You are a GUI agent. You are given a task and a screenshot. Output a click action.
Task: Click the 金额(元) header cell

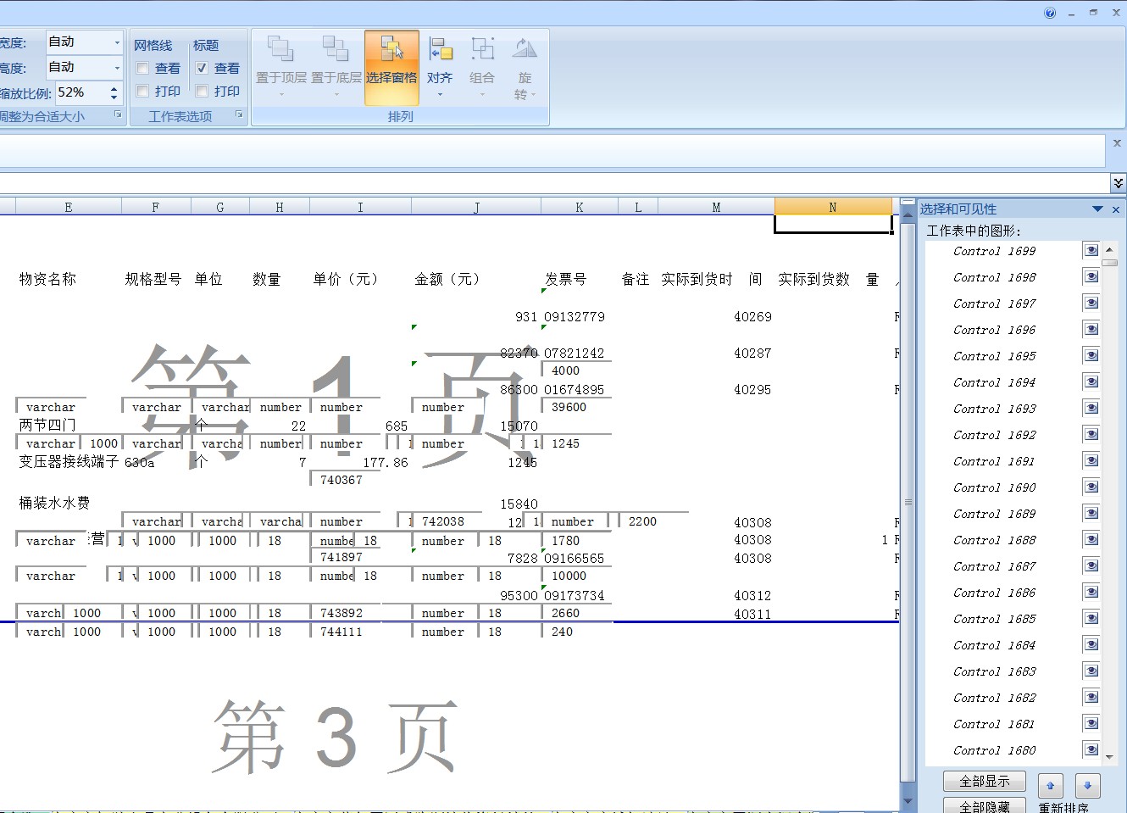(449, 279)
